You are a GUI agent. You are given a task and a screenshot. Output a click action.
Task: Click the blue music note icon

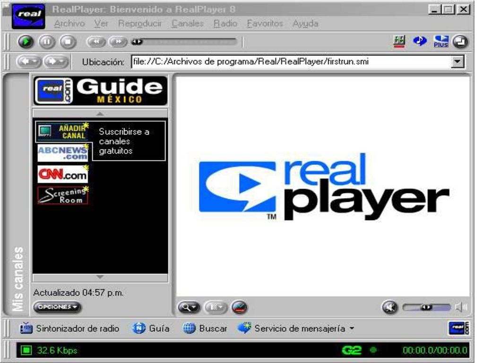[420, 41]
